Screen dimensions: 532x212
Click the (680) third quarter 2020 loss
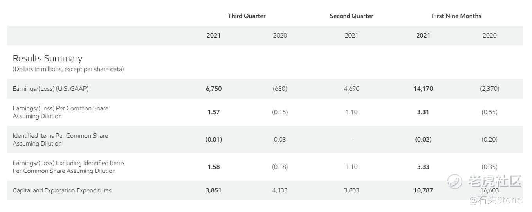(x=280, y=89)
